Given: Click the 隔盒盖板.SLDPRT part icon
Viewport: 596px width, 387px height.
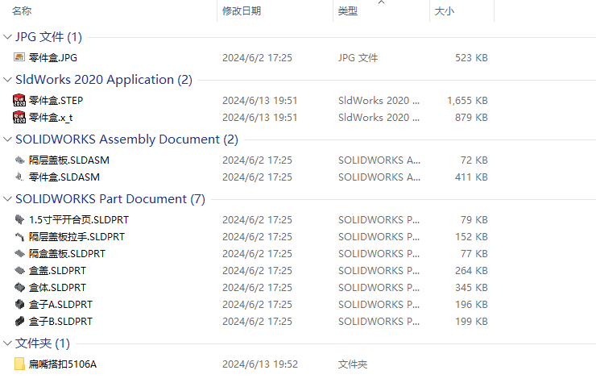Looking at the screenshot, I should tap(19, 253).
